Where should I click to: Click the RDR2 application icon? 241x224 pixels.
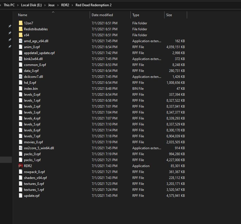point(21,166)
